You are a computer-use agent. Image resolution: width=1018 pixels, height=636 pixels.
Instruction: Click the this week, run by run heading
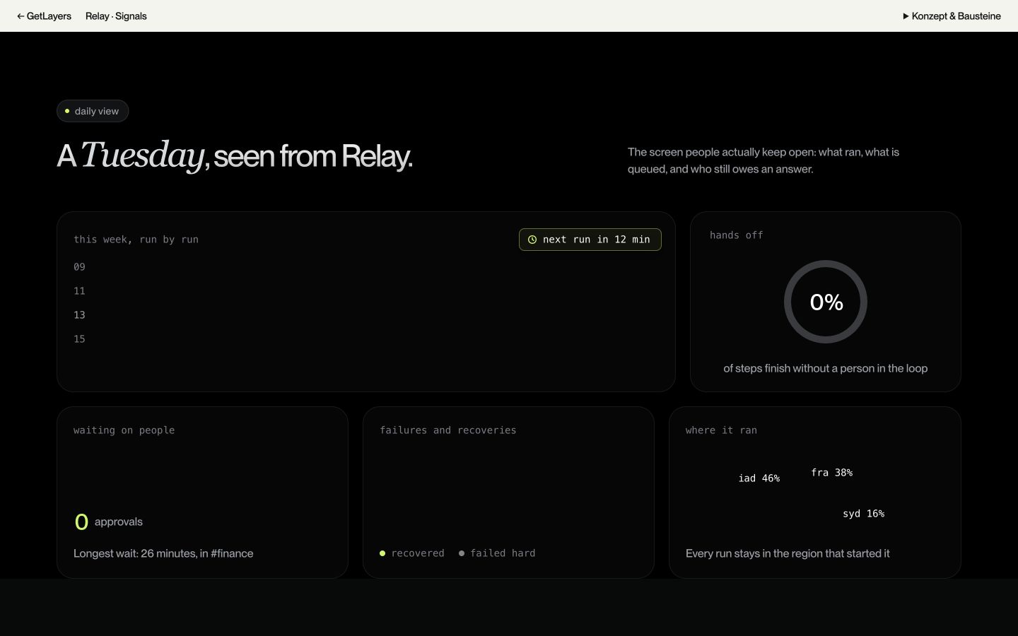[x=136, y=240]
